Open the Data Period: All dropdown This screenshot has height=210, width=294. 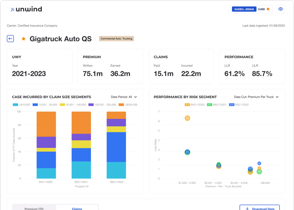124,97
